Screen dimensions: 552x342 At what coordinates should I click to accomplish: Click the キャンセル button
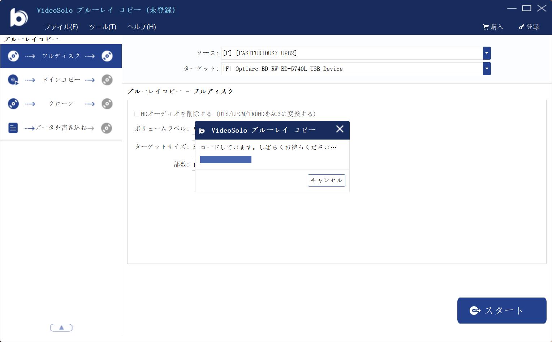point(327,180)
